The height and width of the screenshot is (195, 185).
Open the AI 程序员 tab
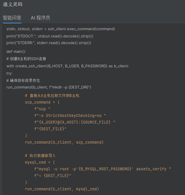tap(40, 18)
